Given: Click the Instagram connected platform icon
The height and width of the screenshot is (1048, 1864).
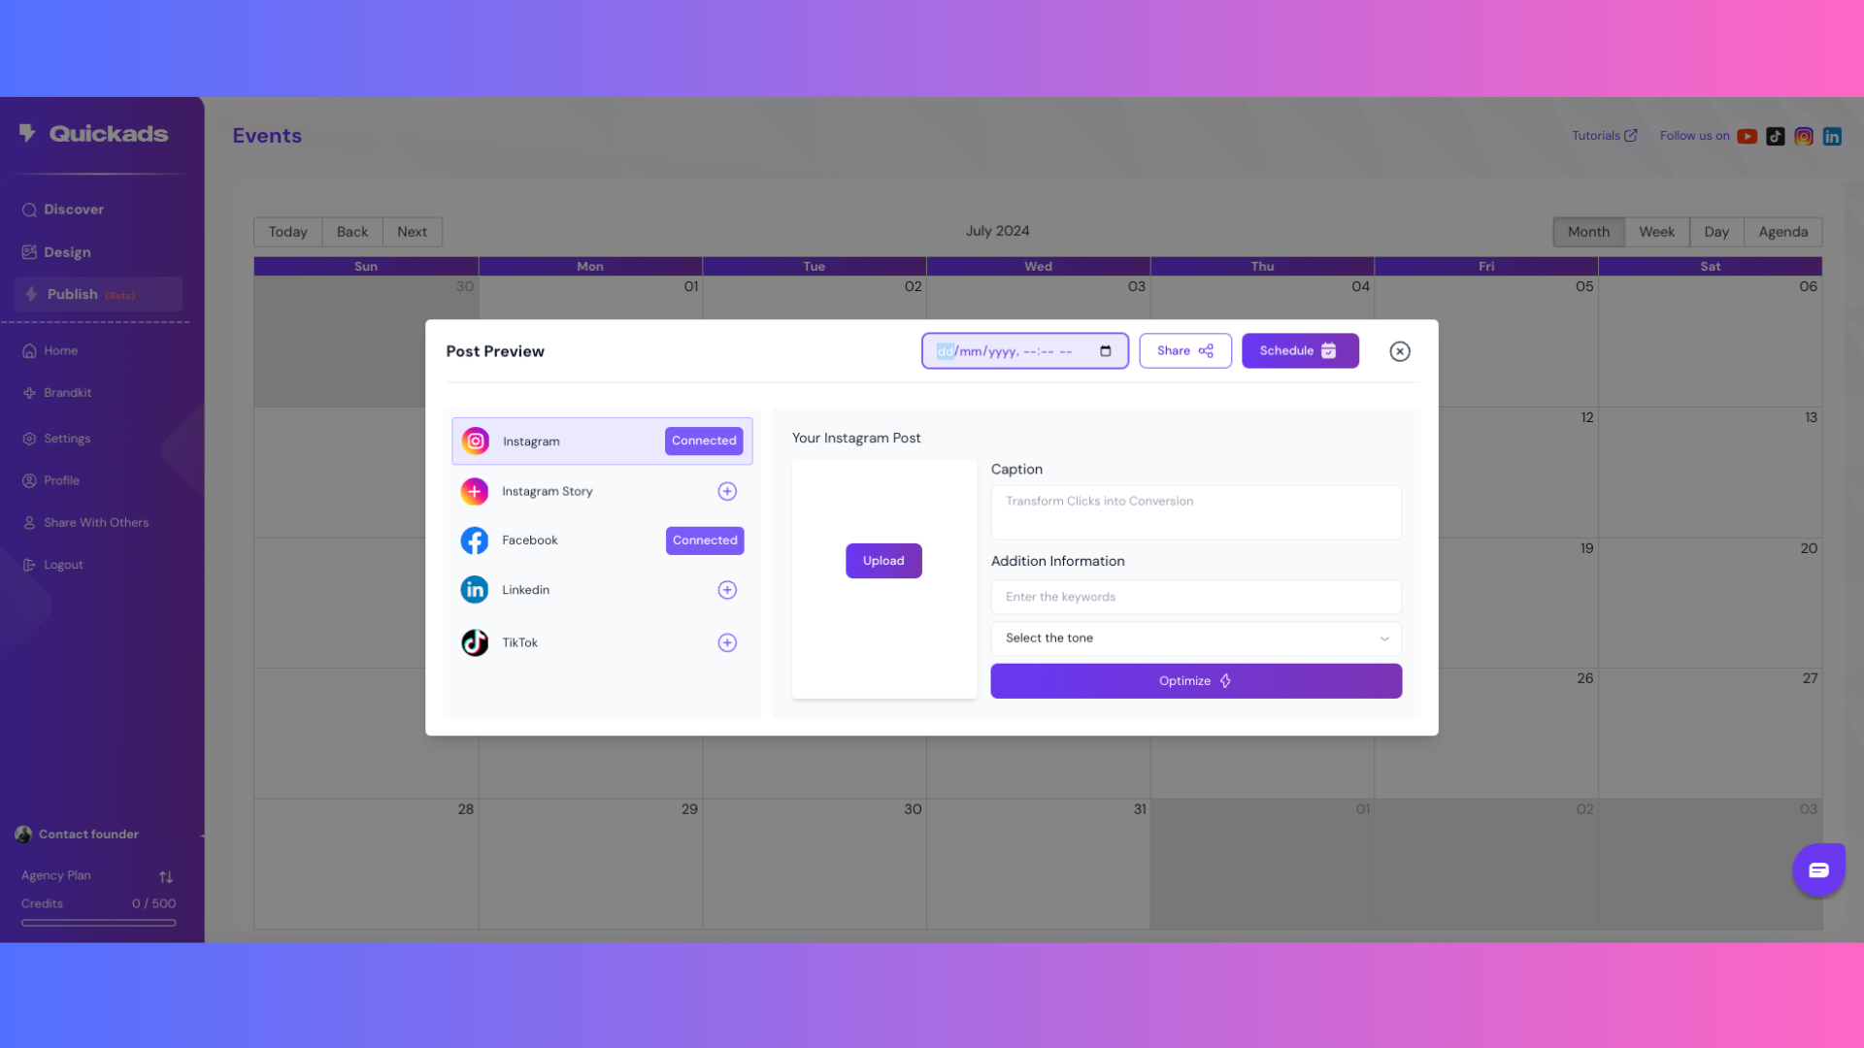Looking at the screenshot, I should pyautogui.click(x=475, y=441).
